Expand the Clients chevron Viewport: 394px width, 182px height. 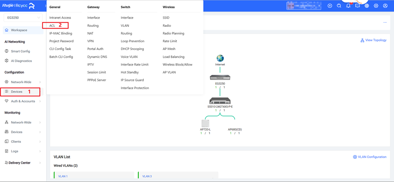40,142
